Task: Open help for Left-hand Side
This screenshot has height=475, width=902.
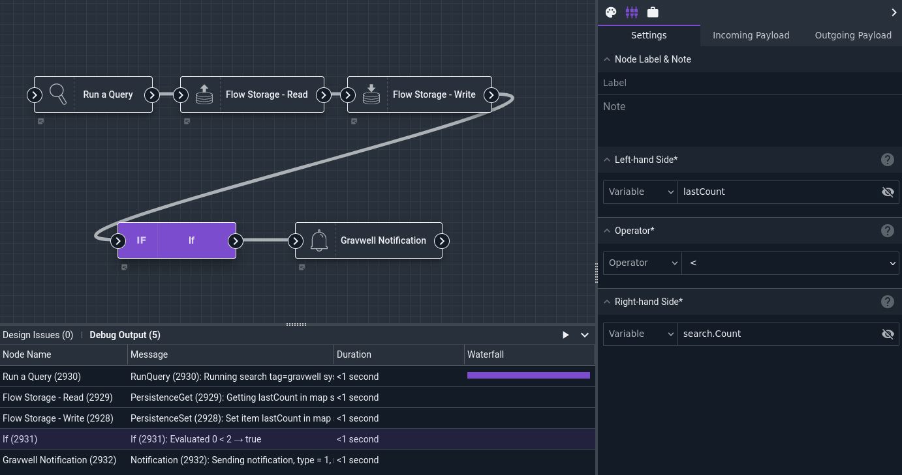Action: point(888,160)
